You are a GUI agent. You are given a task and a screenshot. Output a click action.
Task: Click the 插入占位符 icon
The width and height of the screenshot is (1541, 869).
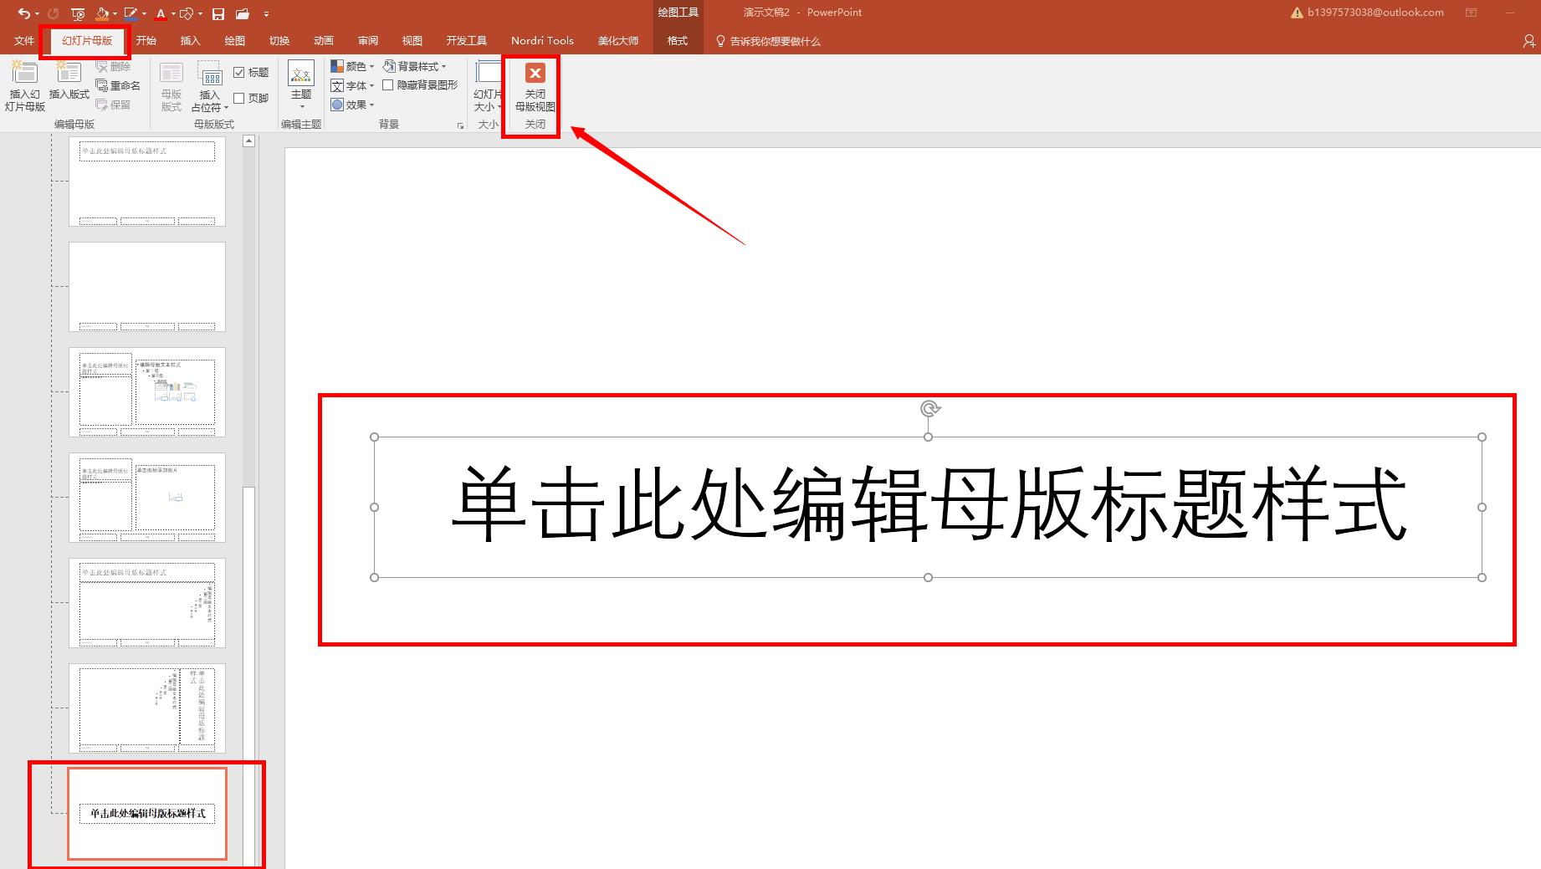[208, 86]
